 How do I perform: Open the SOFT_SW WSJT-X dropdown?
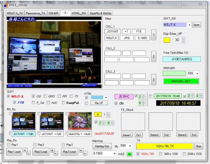(189, 25)
